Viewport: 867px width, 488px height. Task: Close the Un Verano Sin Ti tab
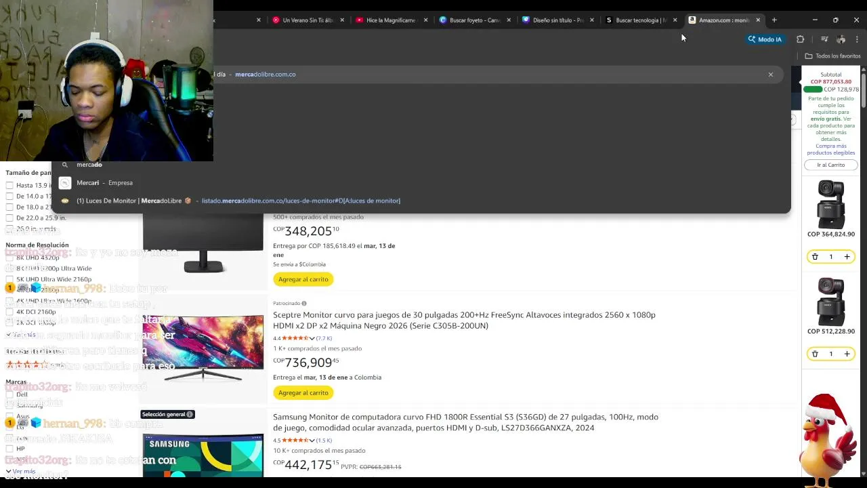tap(342, 20)
